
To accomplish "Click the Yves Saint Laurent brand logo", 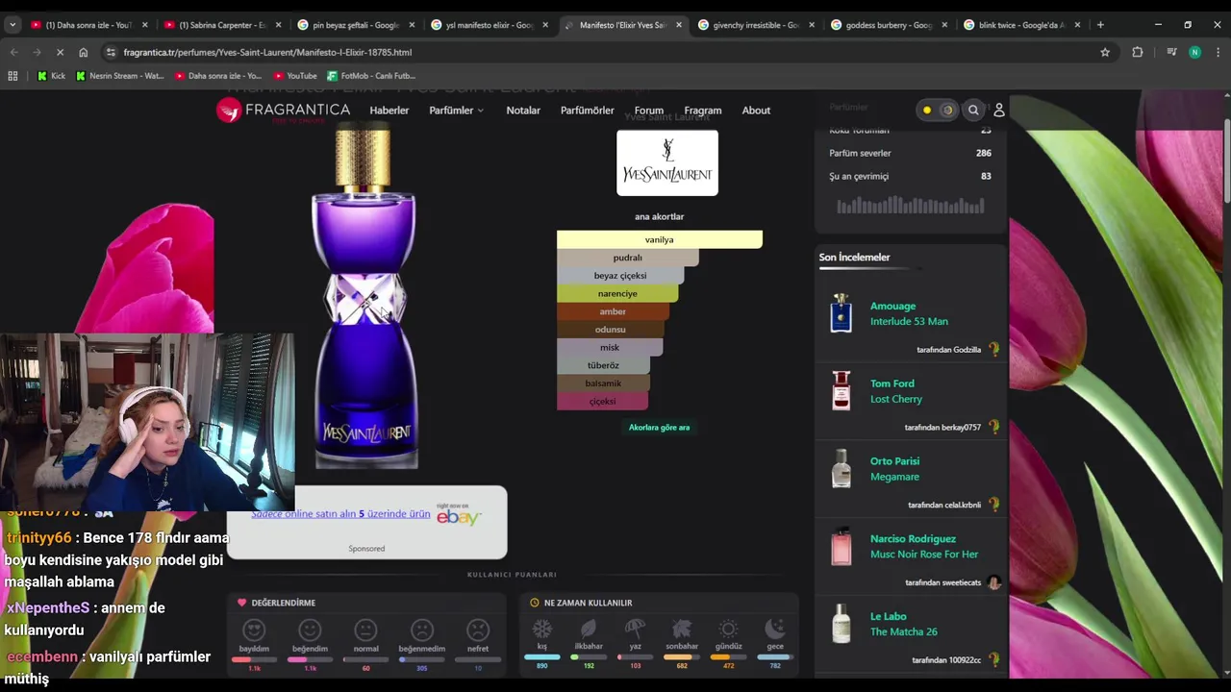I will (x=666, y=162).
